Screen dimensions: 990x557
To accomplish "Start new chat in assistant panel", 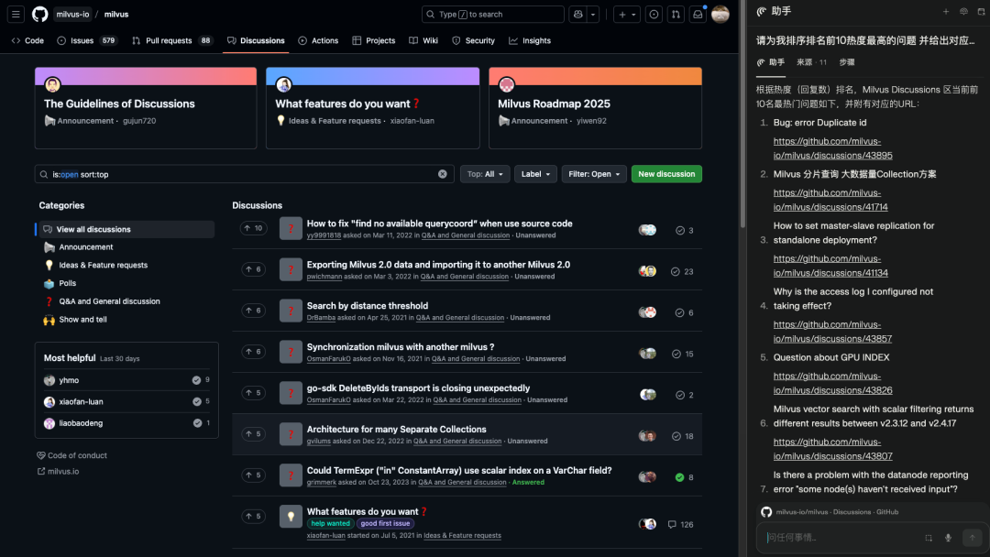I will click(x=946, y=11).
